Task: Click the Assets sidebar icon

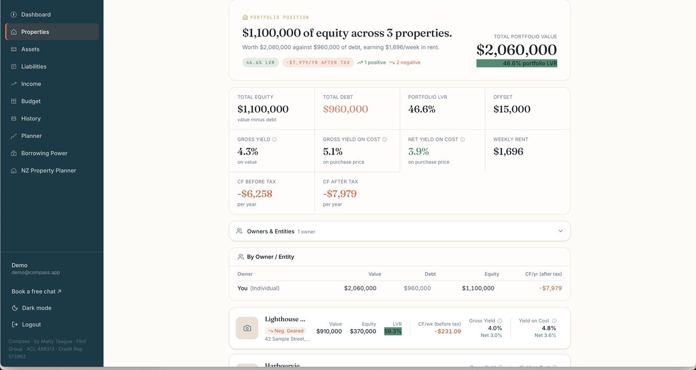Action: click(x=14, y=50)
